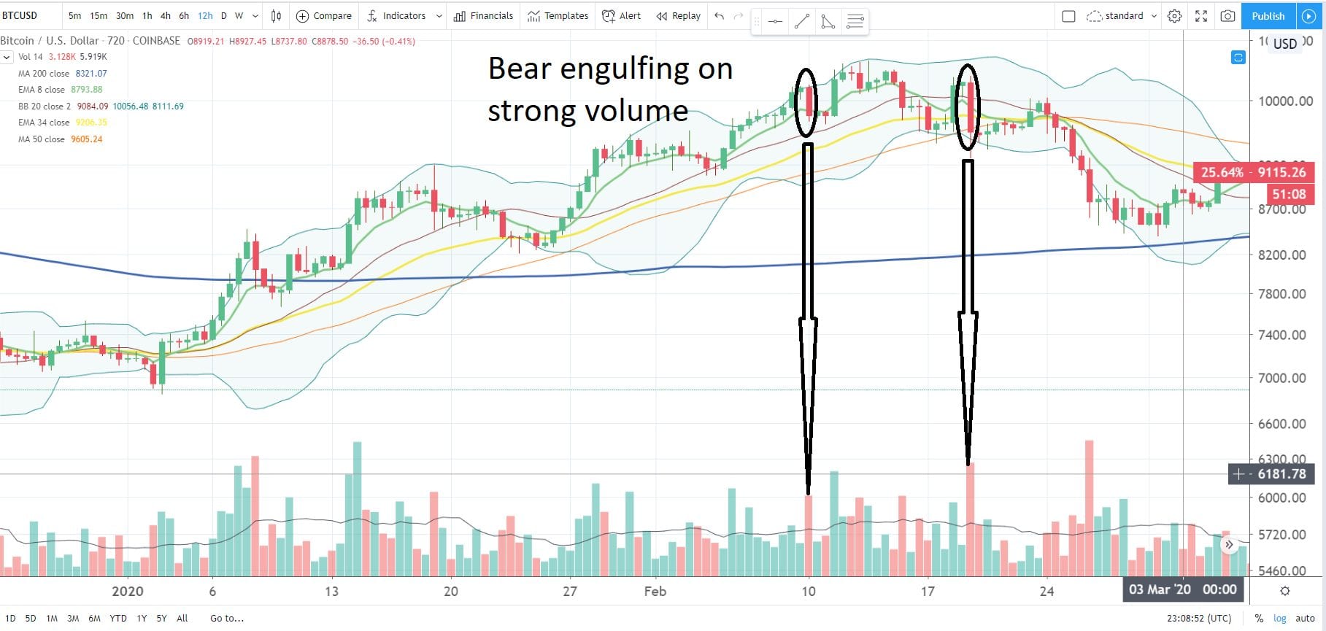Viewport: 1326px width, 631px height.
Task: Click the Publish button
Action: pos(1268,16)
